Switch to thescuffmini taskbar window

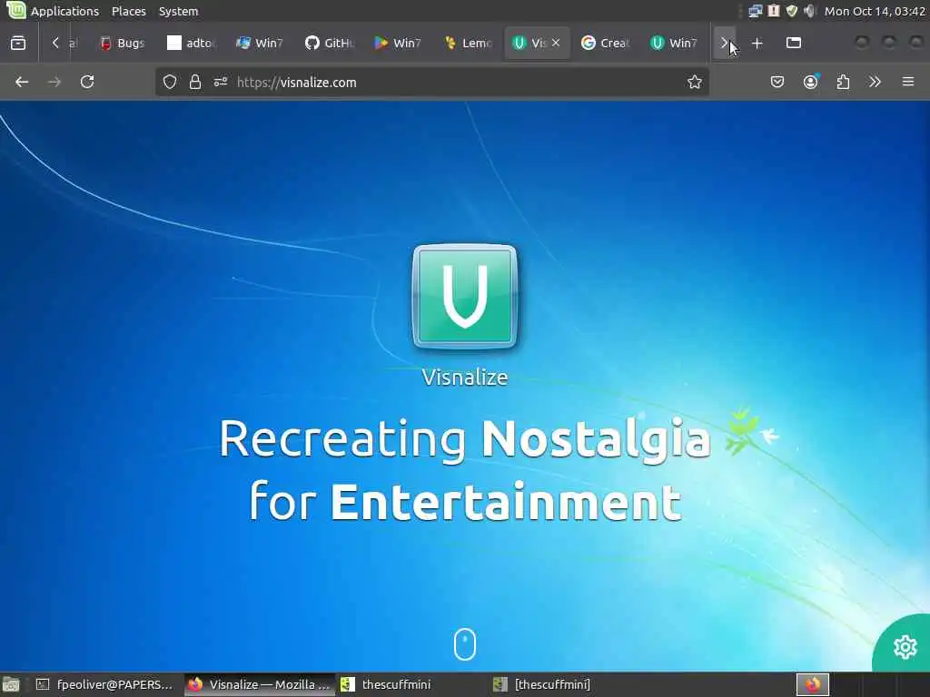411,684
